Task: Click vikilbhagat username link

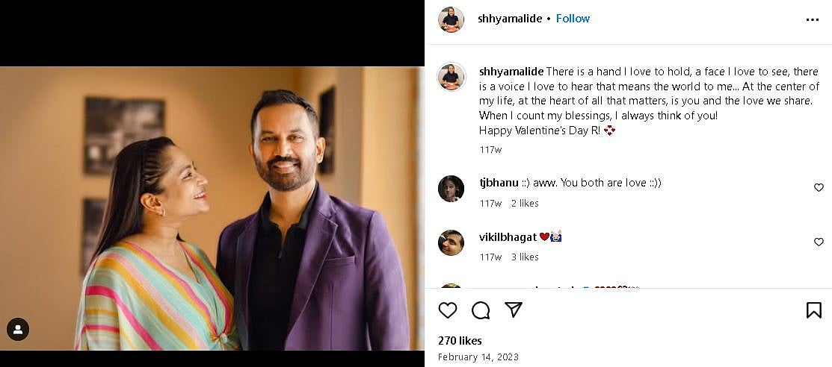Action: click(508, 236)
